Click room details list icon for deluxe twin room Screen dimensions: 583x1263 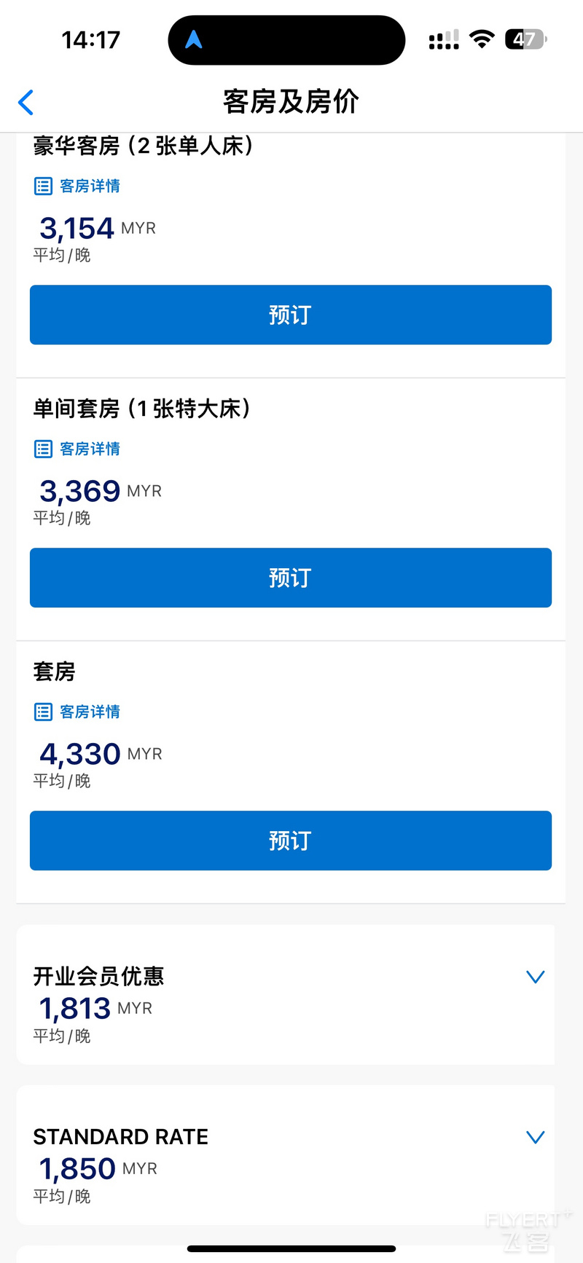tap(43, 186)
